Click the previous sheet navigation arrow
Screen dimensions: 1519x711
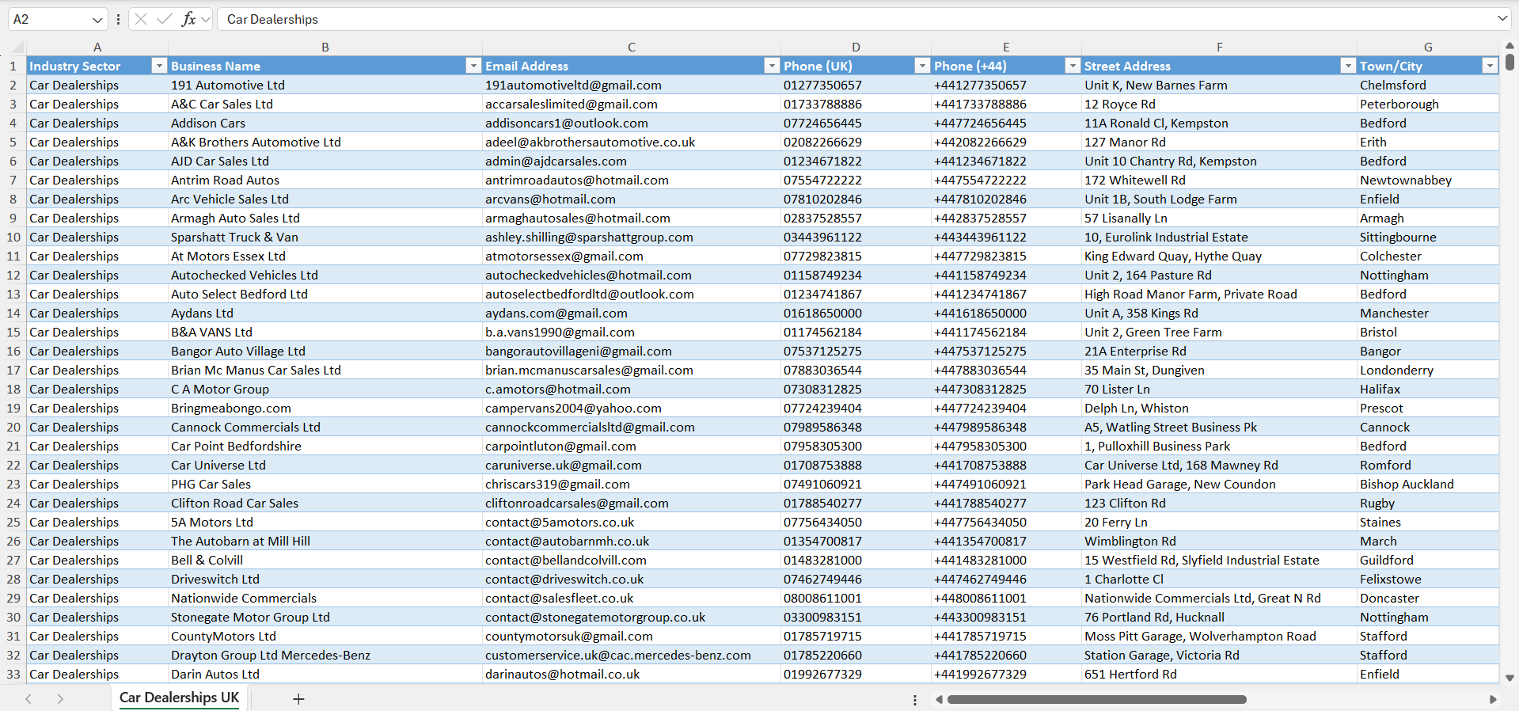[x=28, y=698]
